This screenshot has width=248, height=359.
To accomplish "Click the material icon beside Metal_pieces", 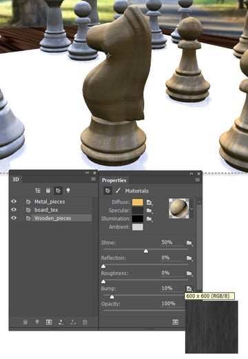I will [28, 202].
